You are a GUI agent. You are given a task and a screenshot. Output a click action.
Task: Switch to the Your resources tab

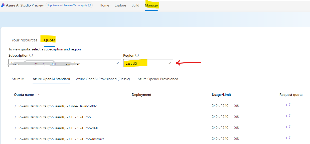24,40
